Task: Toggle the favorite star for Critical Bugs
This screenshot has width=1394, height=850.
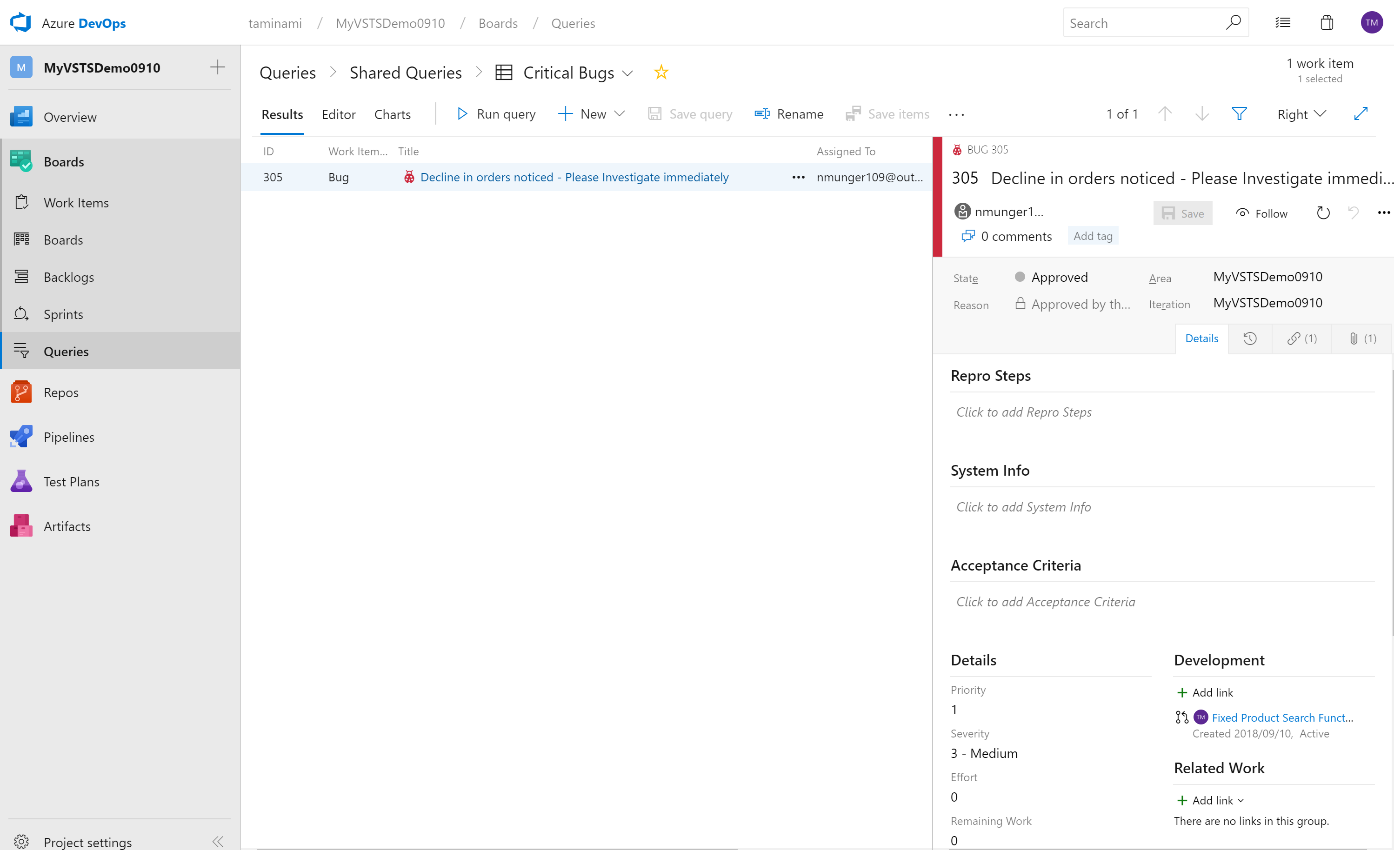Action: pyautogui.click(x=661, y=73)
